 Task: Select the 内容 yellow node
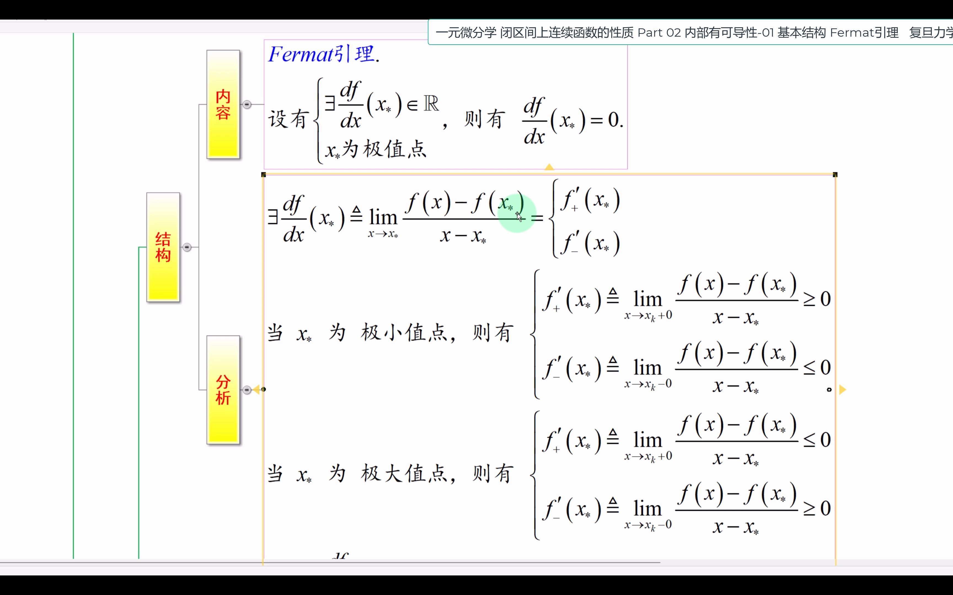pyautogui.click(x=223, y=104)
